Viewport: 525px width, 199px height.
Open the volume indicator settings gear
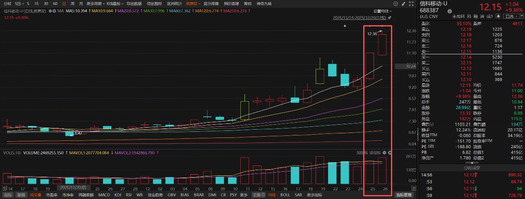384,153
